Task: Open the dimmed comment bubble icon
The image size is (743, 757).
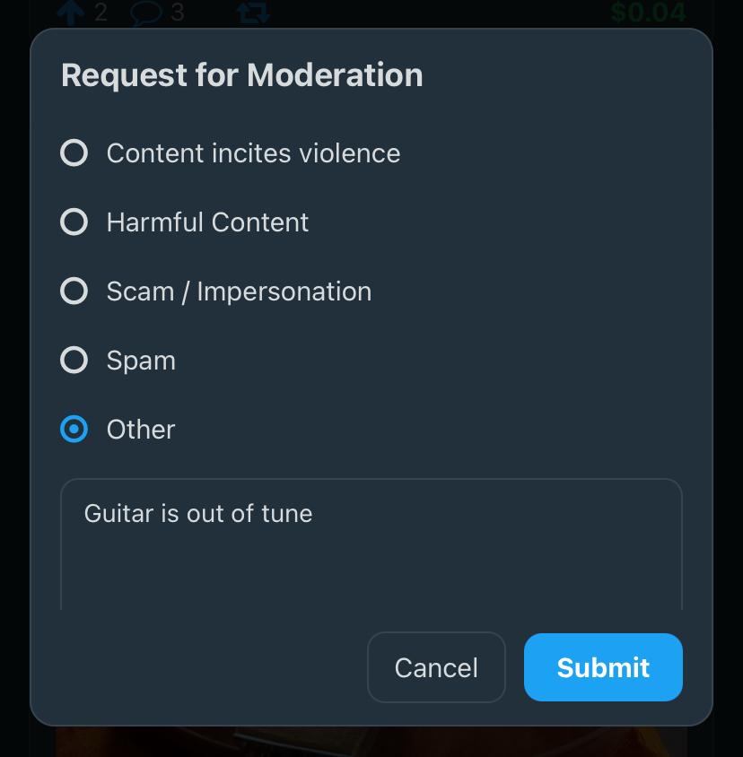Action: (x=146, y=13)
